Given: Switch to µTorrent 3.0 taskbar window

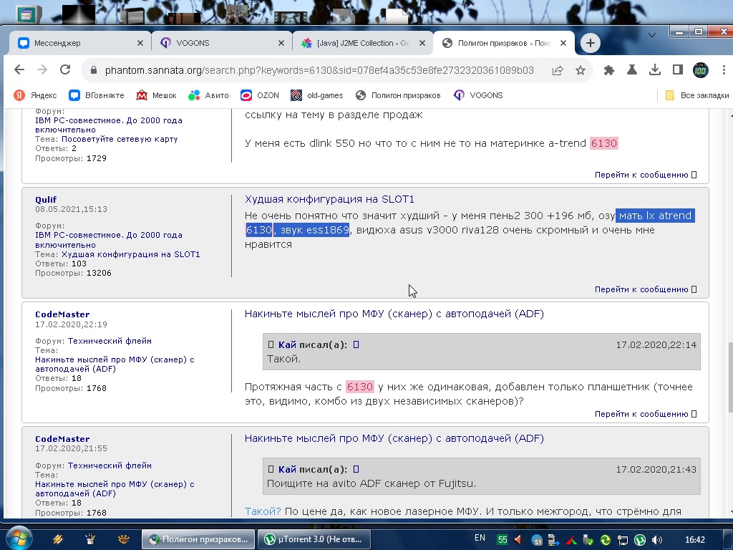Looking at the screenshot, I should click(314, 539).
